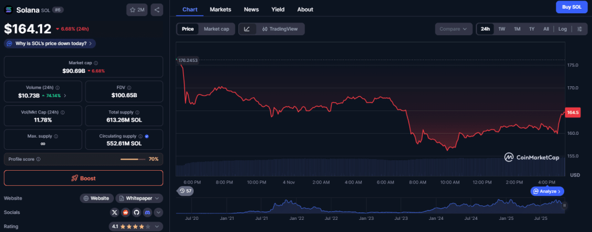Screen dimensions: 592x232
Task: Open the Compare dropdown
Action: click(453, 29)
